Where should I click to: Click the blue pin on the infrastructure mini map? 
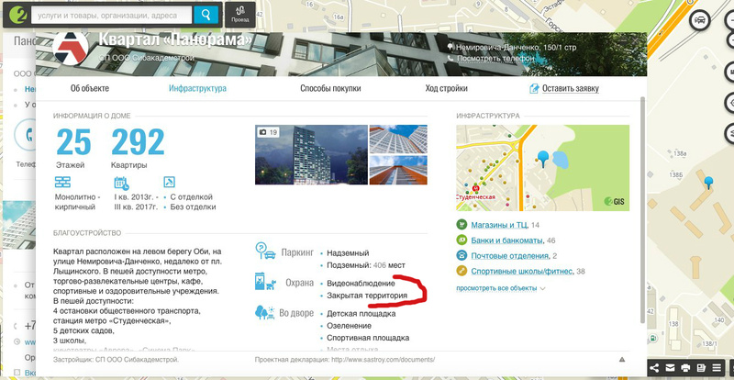pyautogui.click(x=543, y=159)
